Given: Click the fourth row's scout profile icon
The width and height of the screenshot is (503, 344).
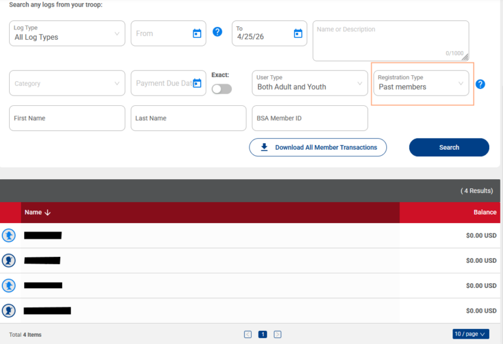Looking at the screenshot, I should click(x=9, y=311).
